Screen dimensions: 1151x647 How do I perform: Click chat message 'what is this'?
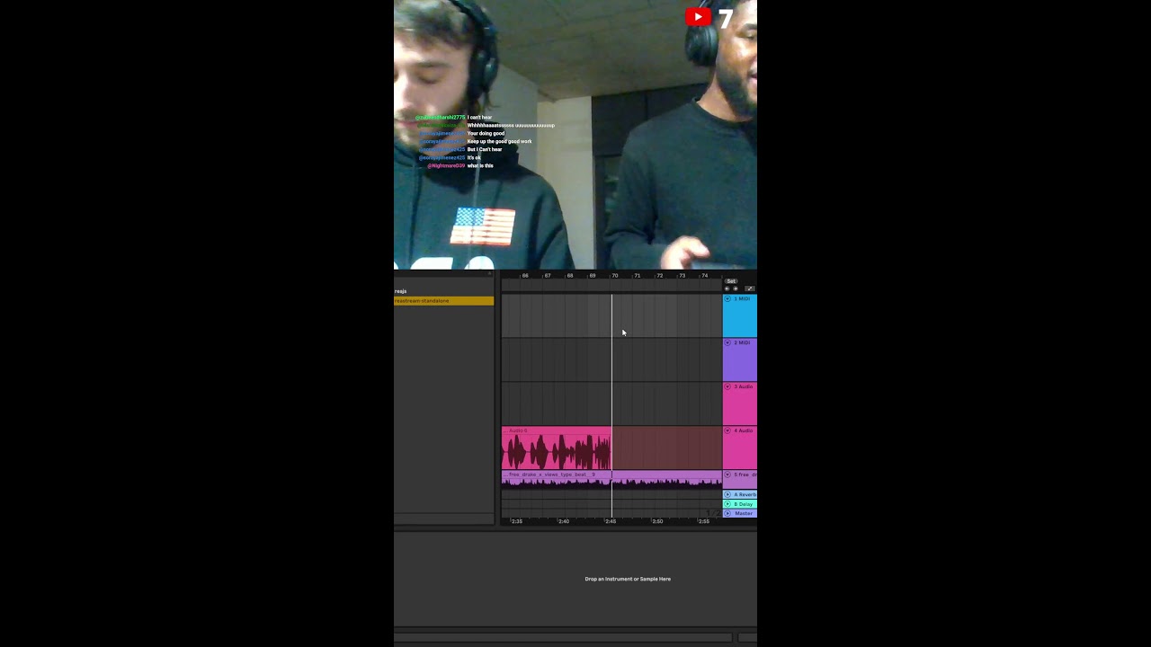(480, 165)
